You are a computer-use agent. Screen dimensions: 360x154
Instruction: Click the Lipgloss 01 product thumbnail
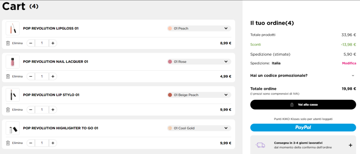[x=13, y=28]
